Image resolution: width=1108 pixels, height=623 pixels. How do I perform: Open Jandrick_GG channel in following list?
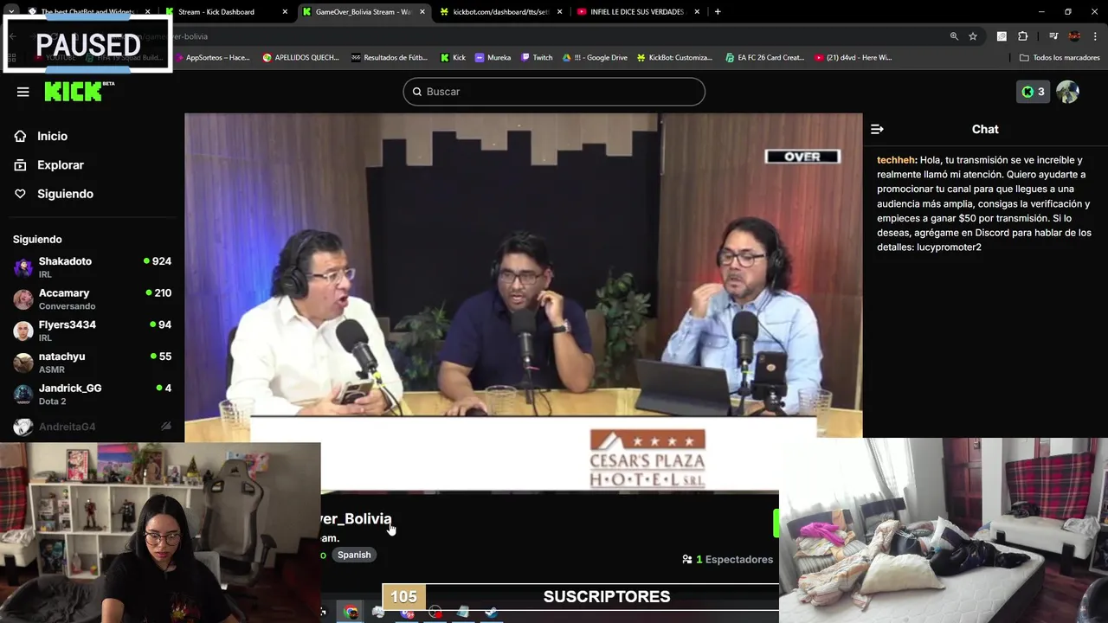92,394
